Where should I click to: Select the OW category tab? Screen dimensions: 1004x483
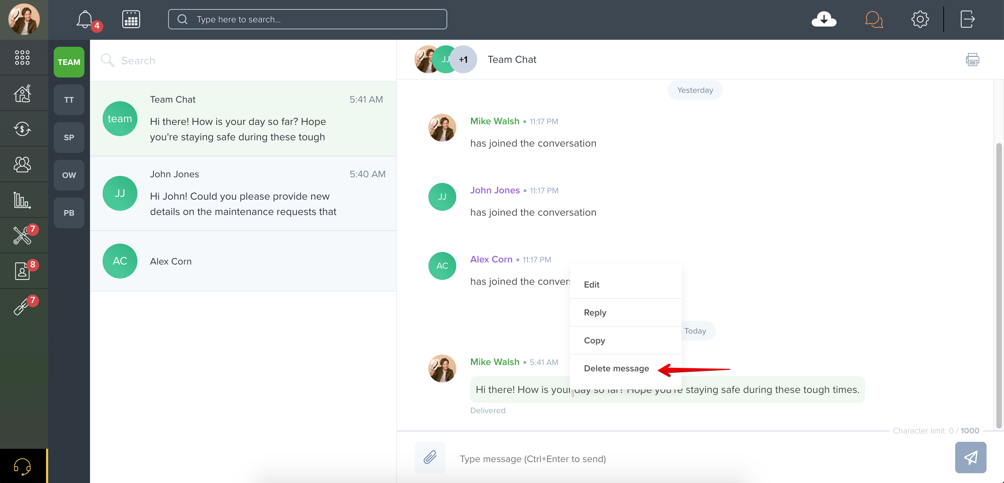pos(69,175)
